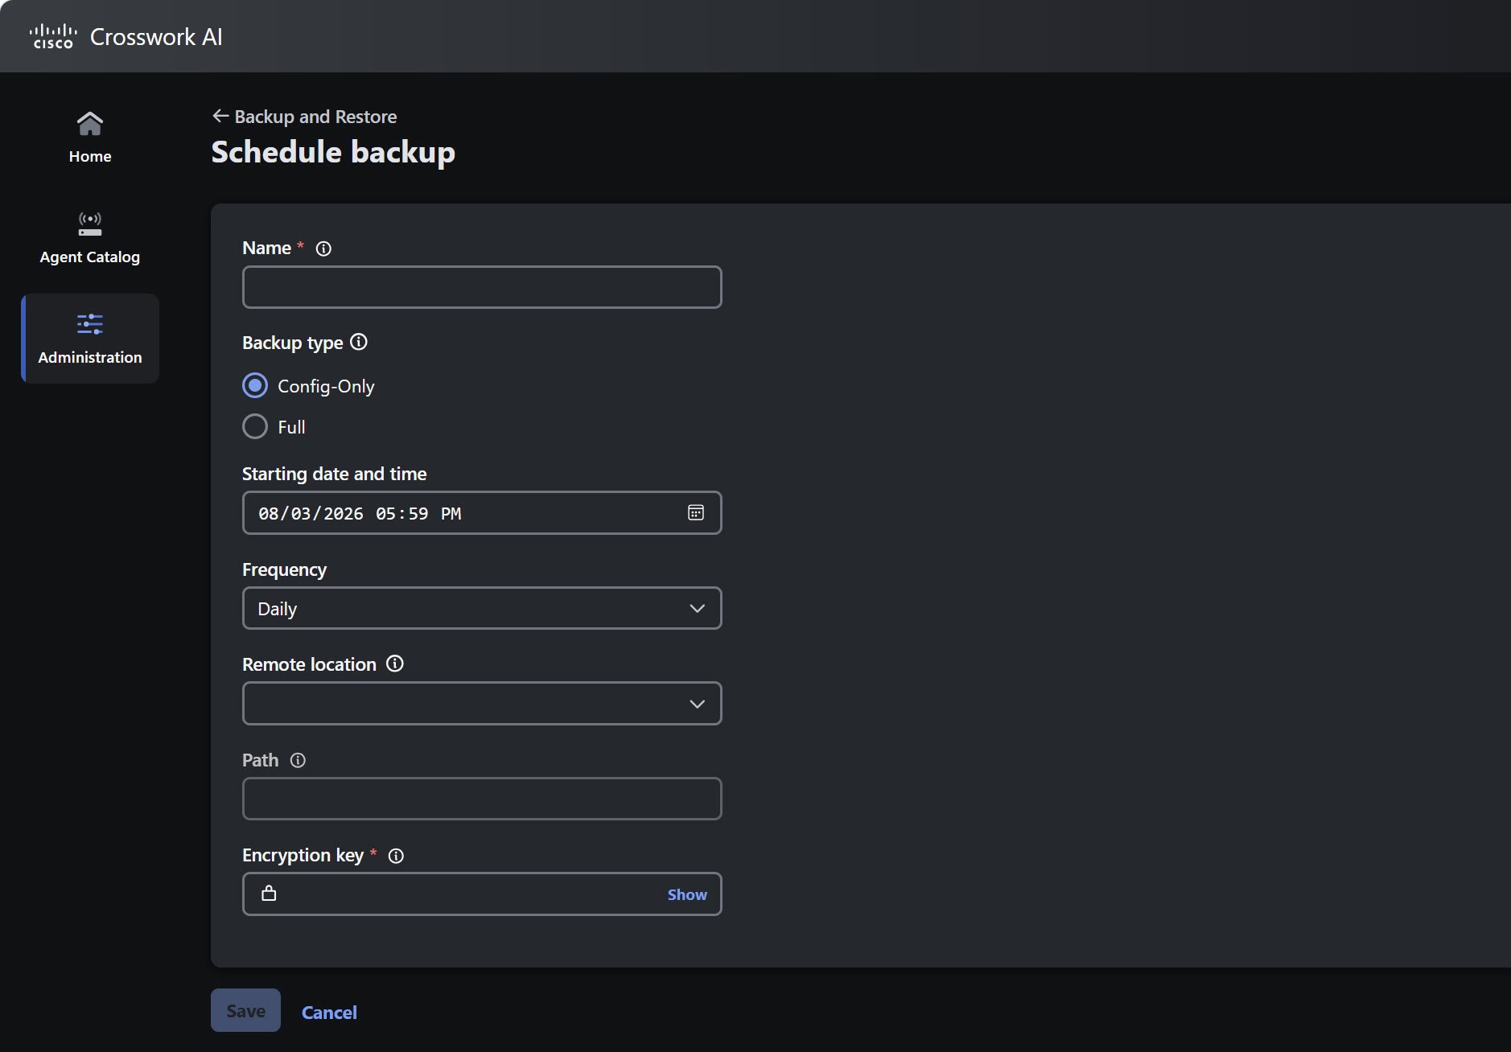Click the Crosswork AI title
Image resolution: width=1511 pixels, height=1052 pixels.
coord(156,37)
